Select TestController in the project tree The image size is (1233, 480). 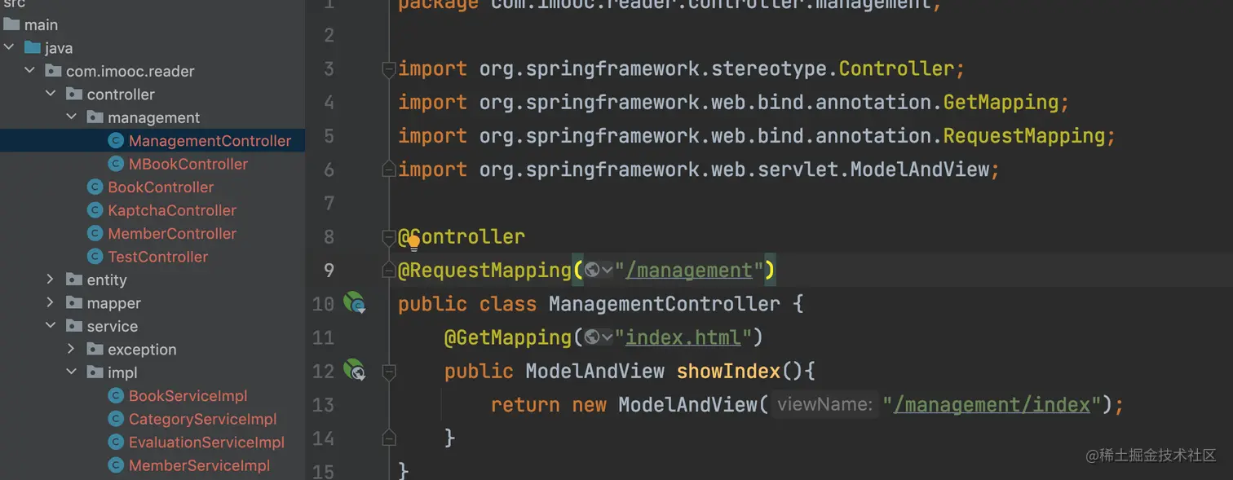click(158, 257)
